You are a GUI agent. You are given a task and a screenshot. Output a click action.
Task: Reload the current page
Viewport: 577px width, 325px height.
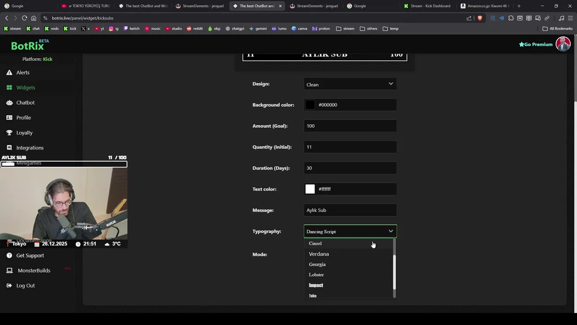(24, 18)
